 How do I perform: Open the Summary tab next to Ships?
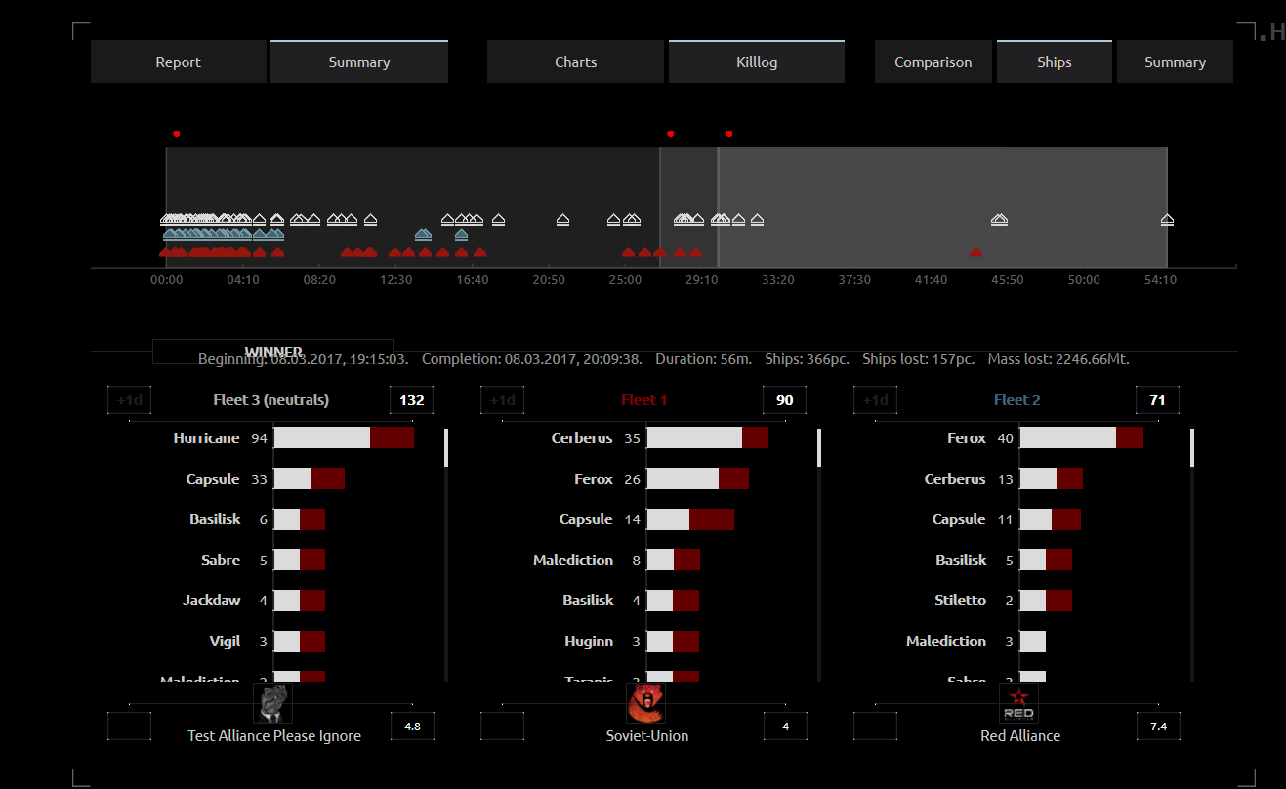click(1175, 62)
